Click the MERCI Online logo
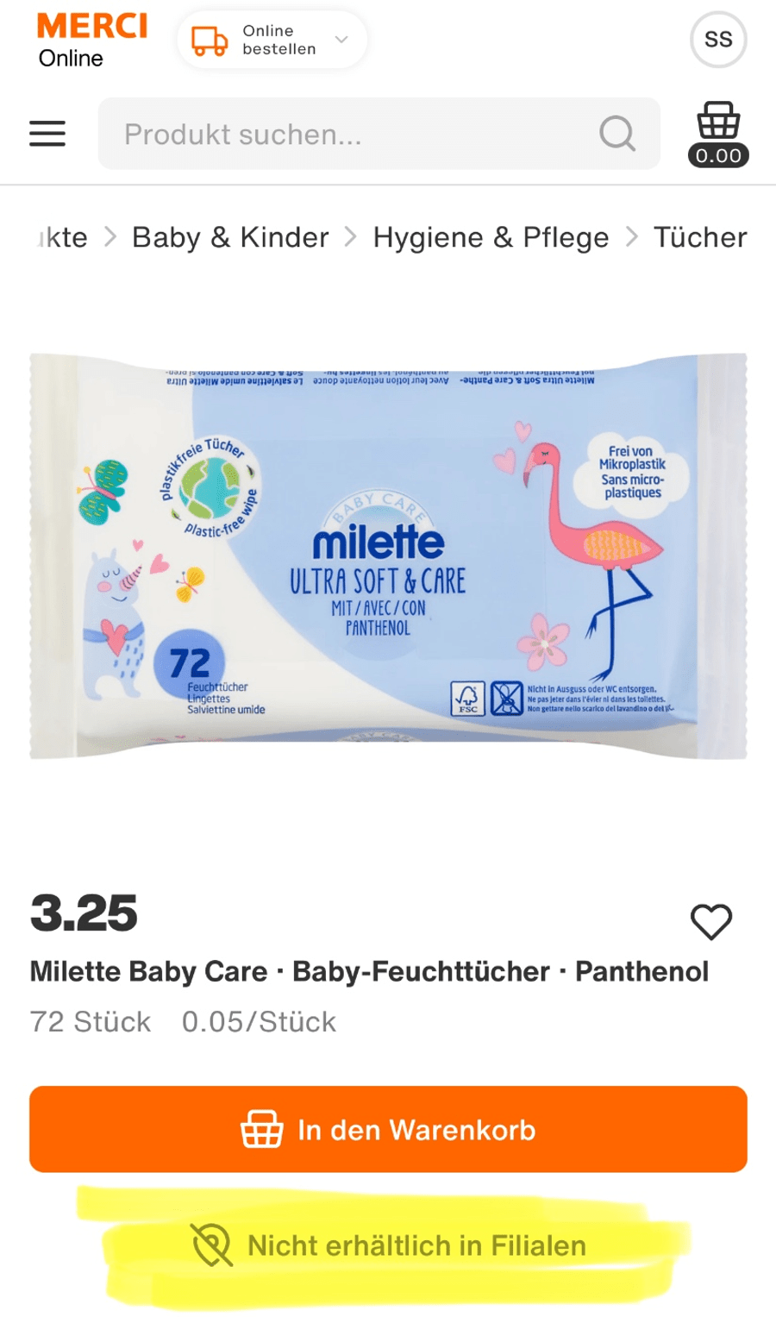Screen dimensions: 776x1317 [x=92, y=41]
